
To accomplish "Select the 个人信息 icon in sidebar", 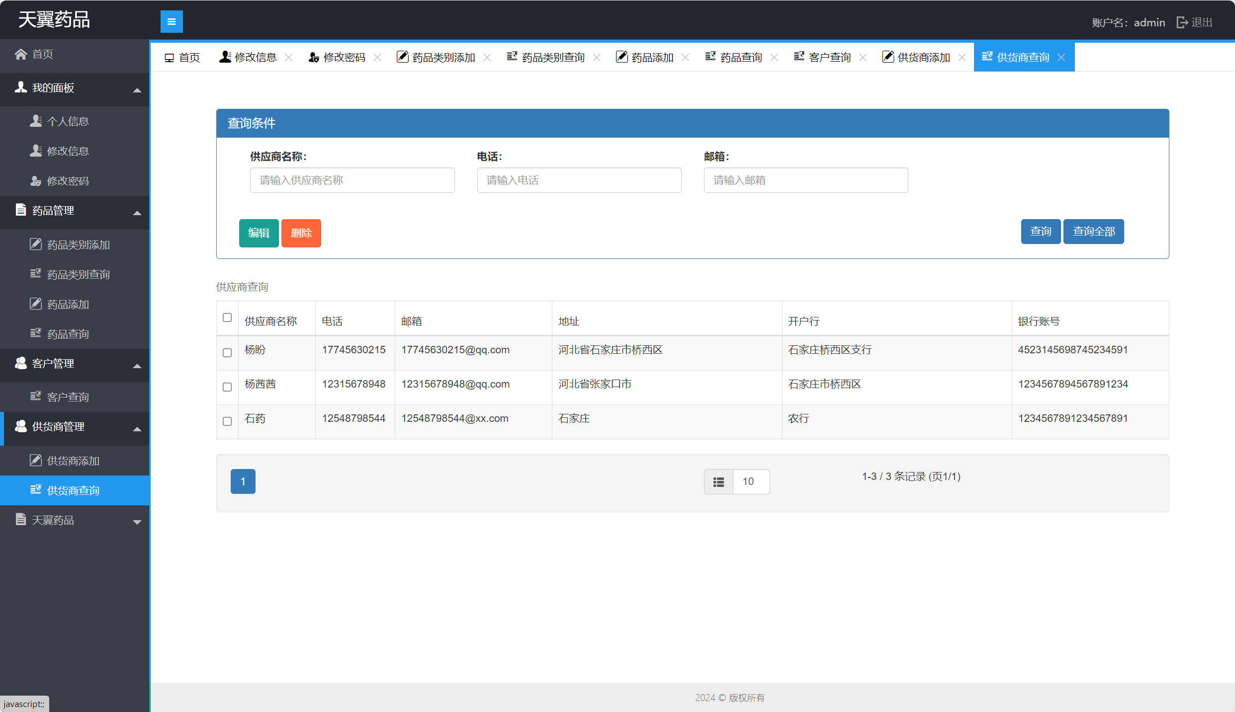I will [36, 121].
